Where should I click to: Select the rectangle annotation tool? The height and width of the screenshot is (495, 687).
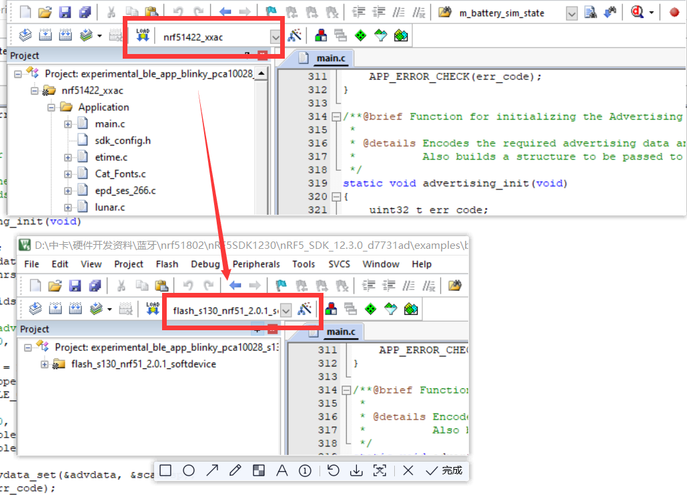click(165, 470)
